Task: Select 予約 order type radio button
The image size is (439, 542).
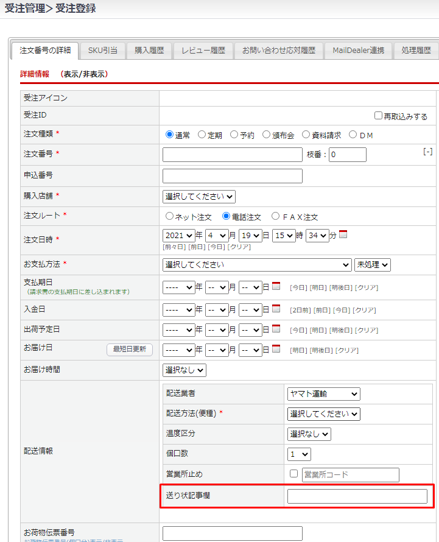Action: (234, 135)
